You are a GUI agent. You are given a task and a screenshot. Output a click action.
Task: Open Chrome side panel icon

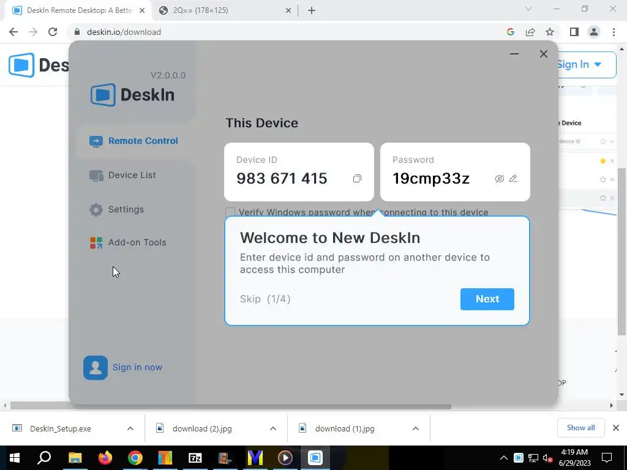(574, 32)
